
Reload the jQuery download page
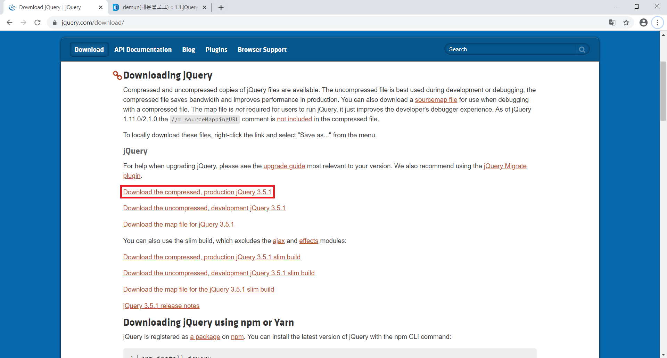38,23
